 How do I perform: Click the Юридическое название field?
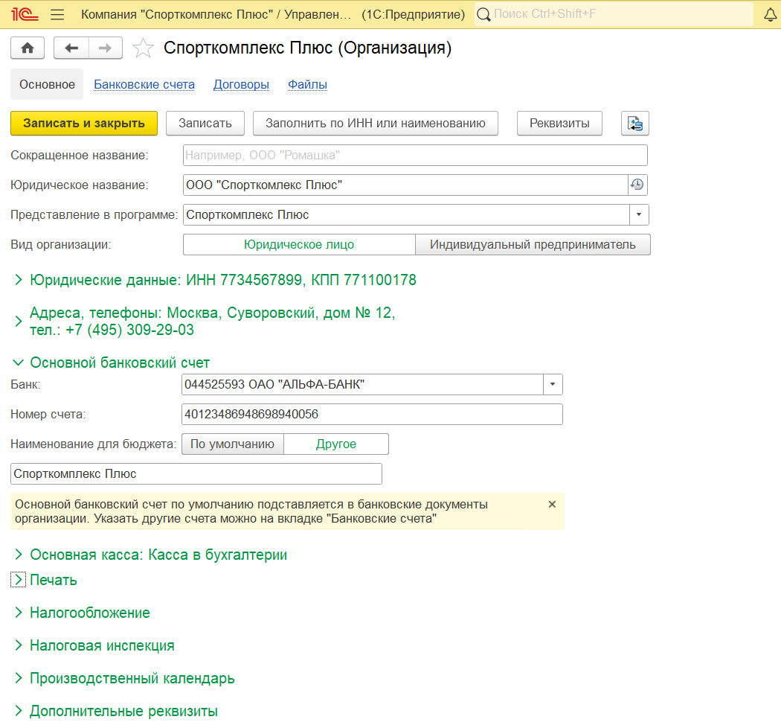pos(405,185)
